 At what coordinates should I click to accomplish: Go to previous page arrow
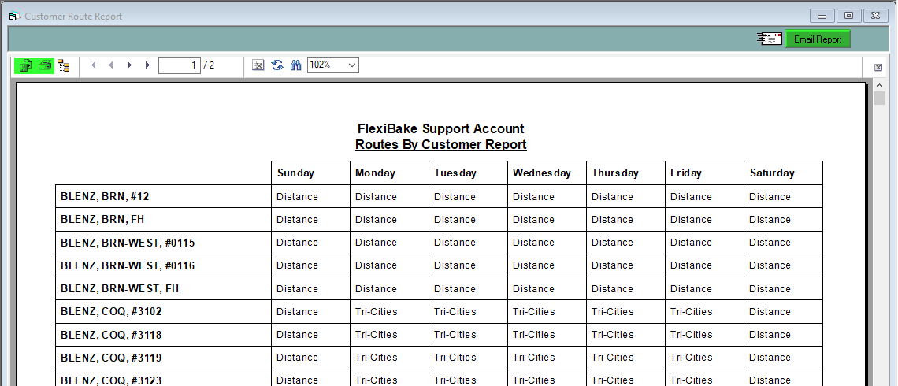pyautogui.click(x=110, y=65)
